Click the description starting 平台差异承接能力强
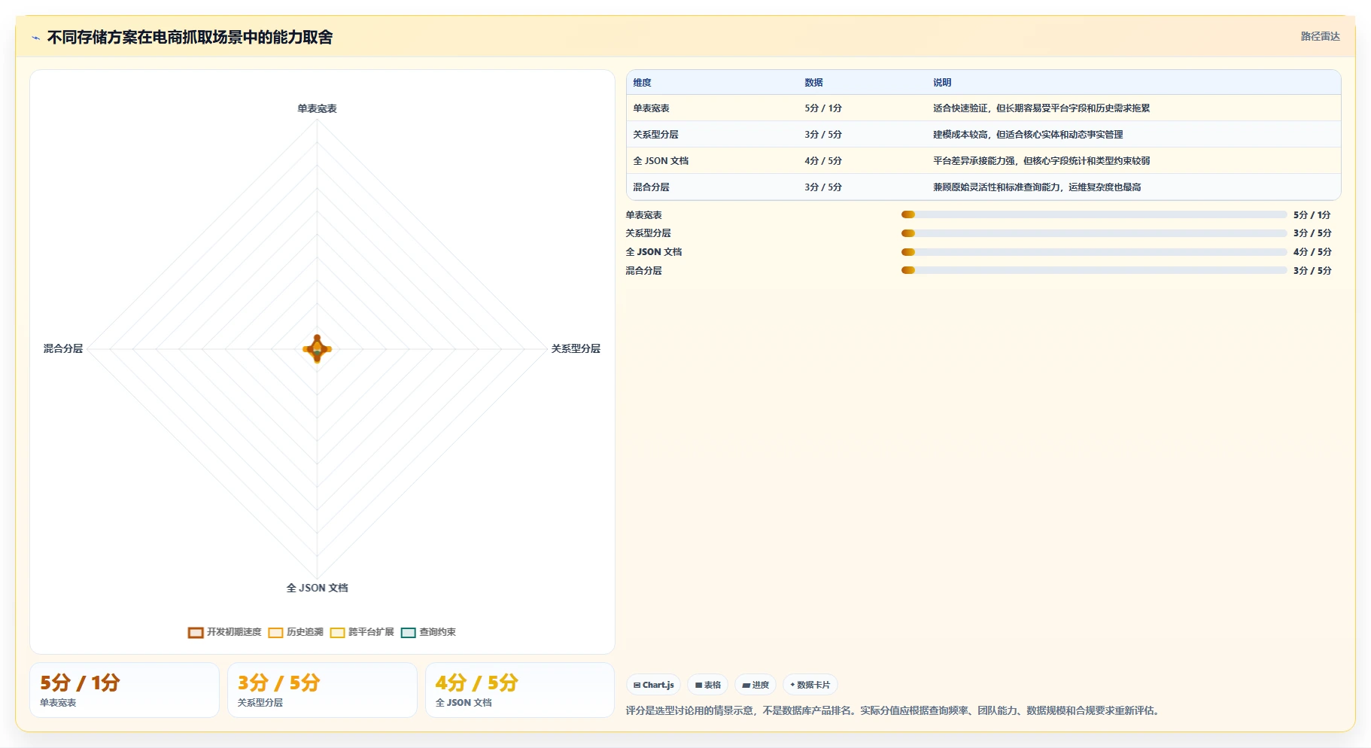This screenshot has height=748, width=1371. pyautogui.click(x=1041, y=161)
